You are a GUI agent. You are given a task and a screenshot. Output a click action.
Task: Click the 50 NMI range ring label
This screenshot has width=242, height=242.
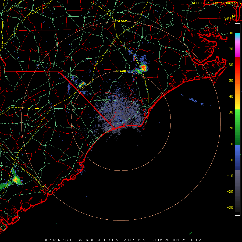tap(121, 71)
